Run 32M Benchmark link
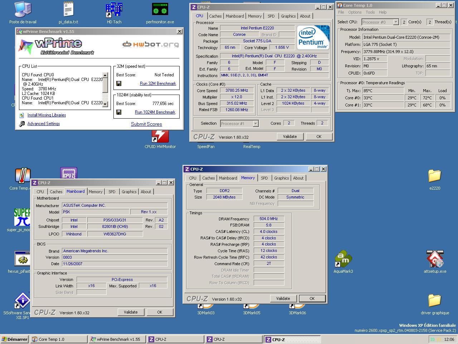Viewport: 458px width, 344px height. pyautogui.click(x=158, y=83)
